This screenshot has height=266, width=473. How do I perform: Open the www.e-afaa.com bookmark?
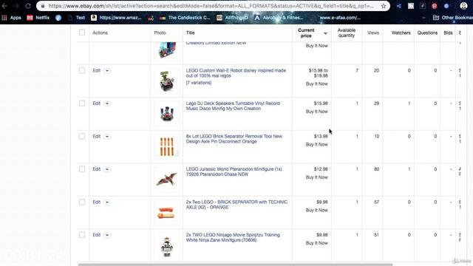(x=340, y=18)
